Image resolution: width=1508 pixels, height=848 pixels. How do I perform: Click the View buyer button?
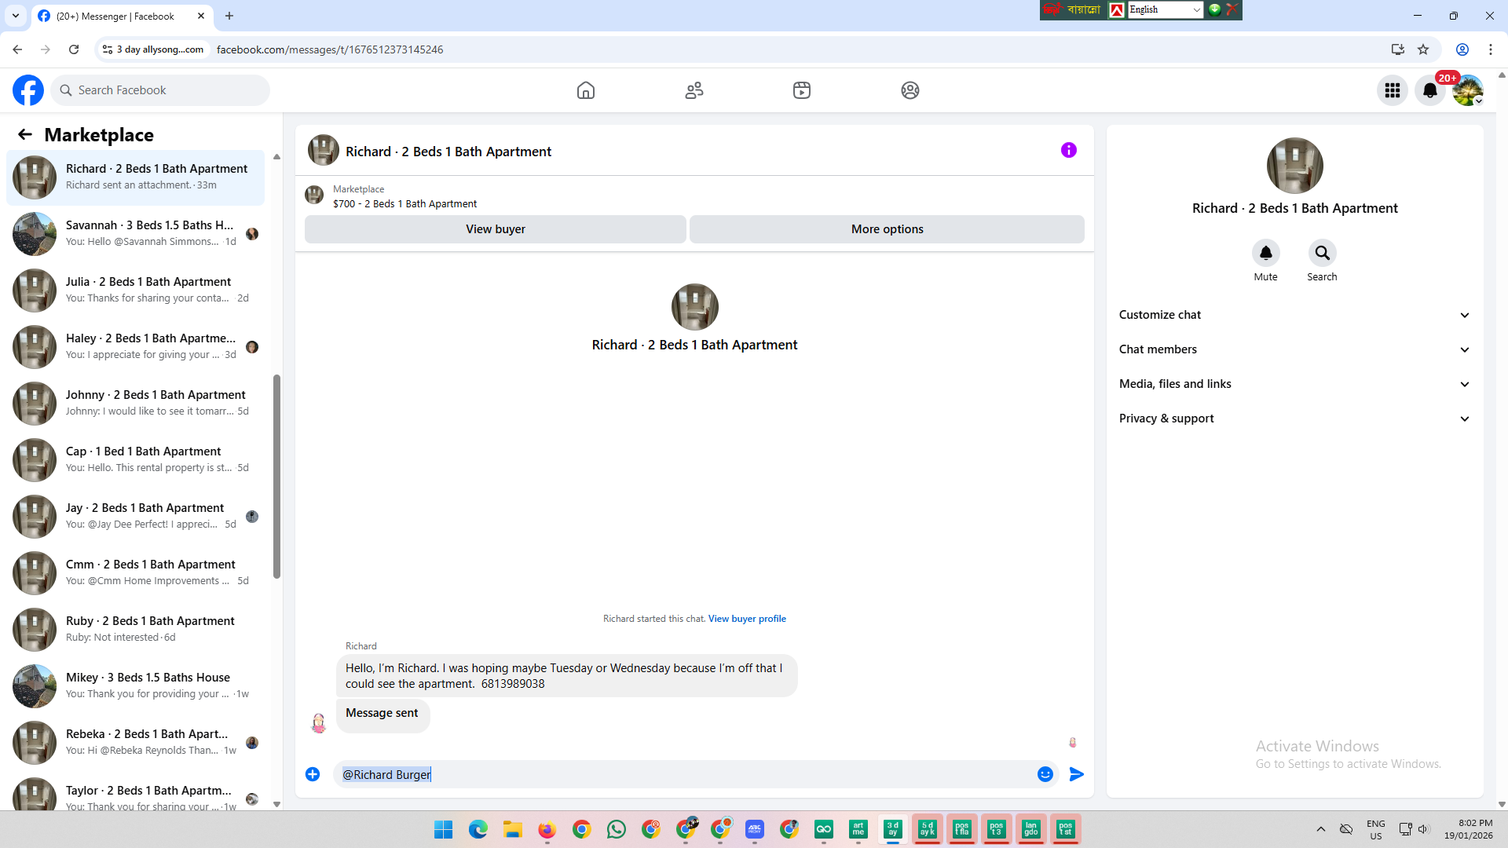click(x=495, y=229)
